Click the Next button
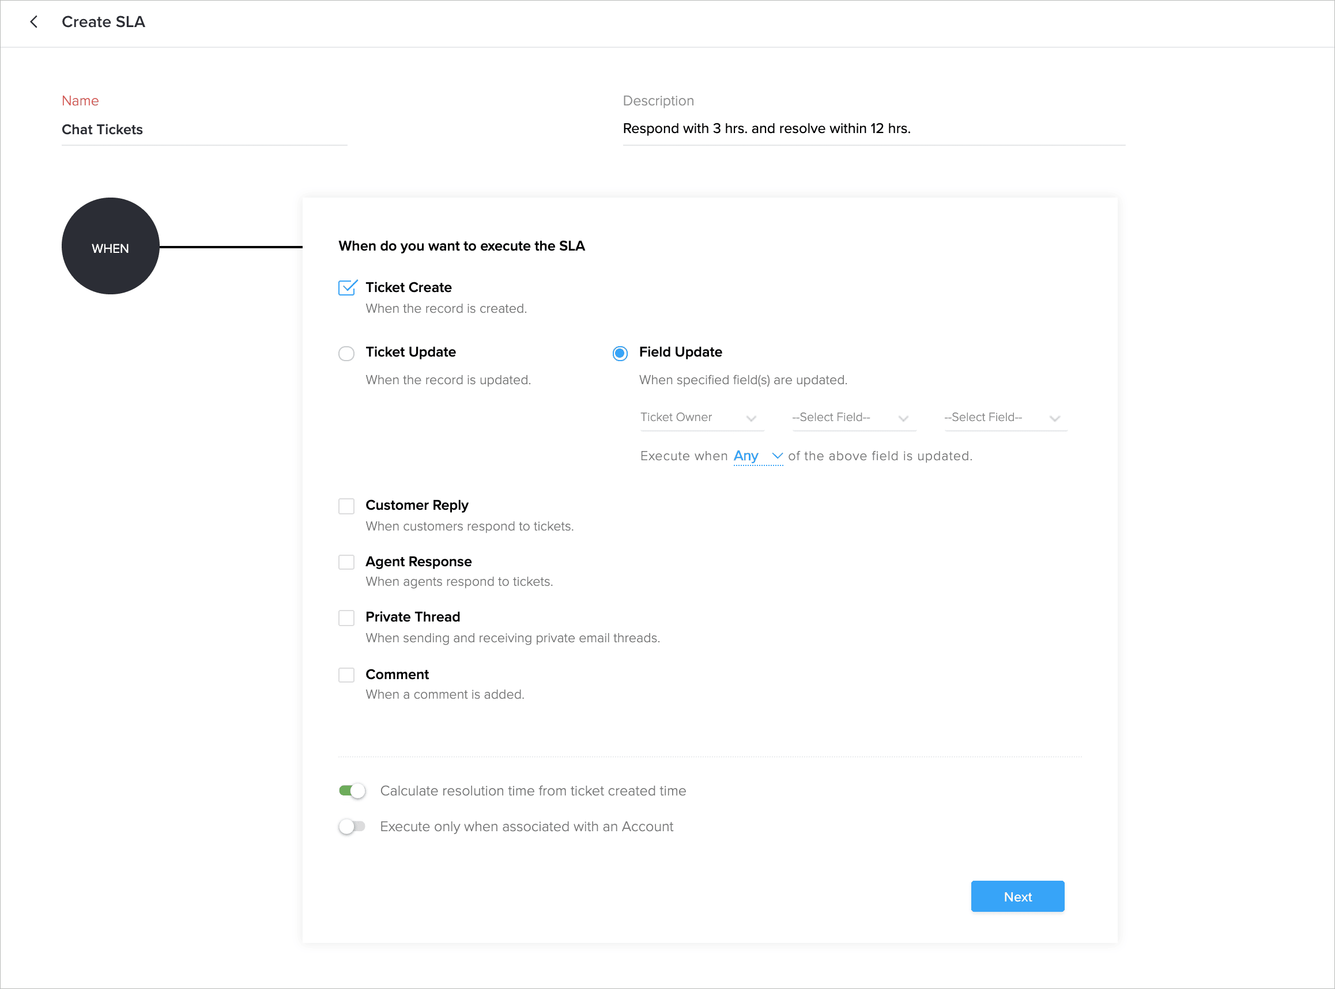The image size is (1335, 989). pos(1017,897)
